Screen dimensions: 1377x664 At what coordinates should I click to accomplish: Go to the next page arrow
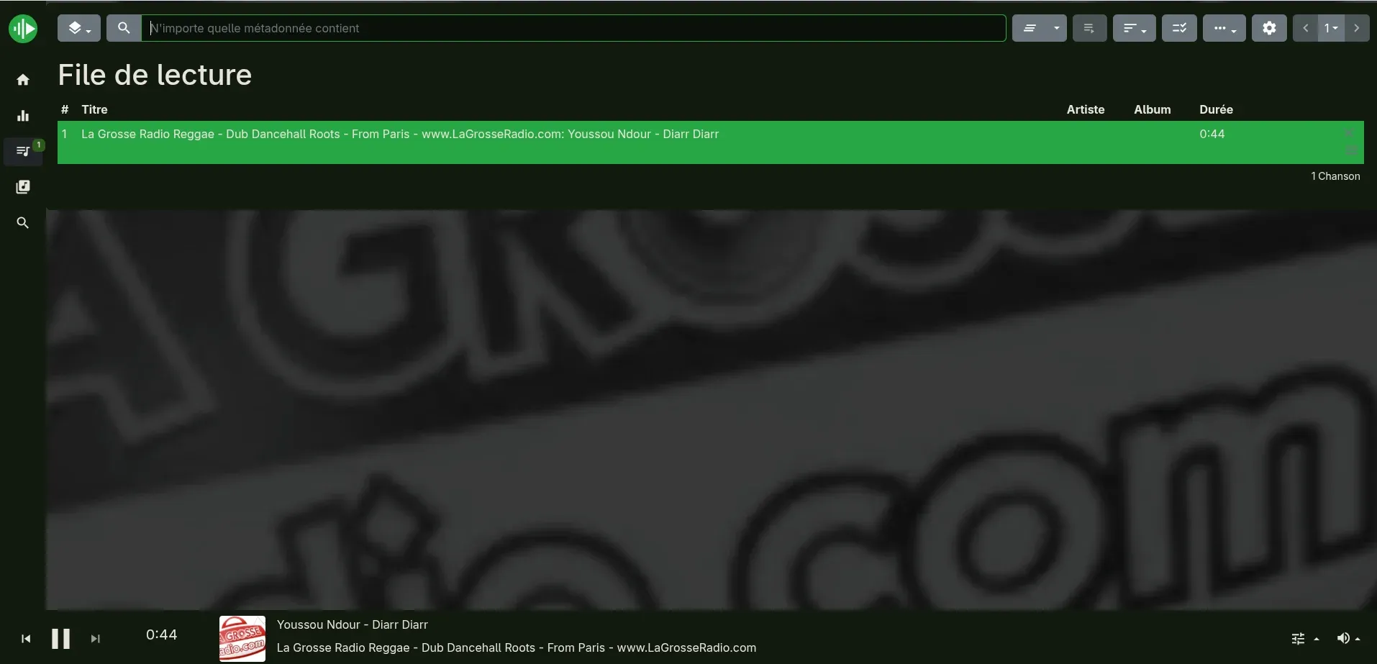pos(1357,28)
